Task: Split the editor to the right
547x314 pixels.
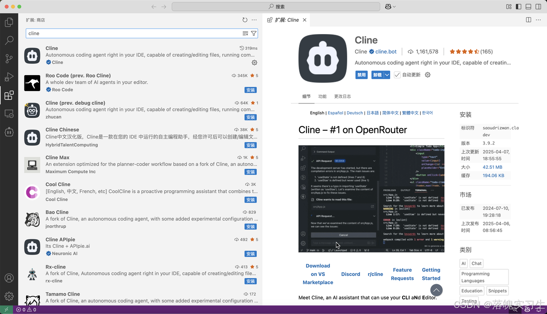Action: [529, 20]
